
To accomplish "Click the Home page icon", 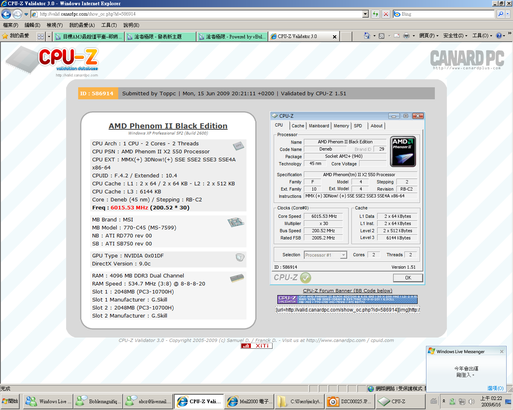I will [x=367, y=36].
